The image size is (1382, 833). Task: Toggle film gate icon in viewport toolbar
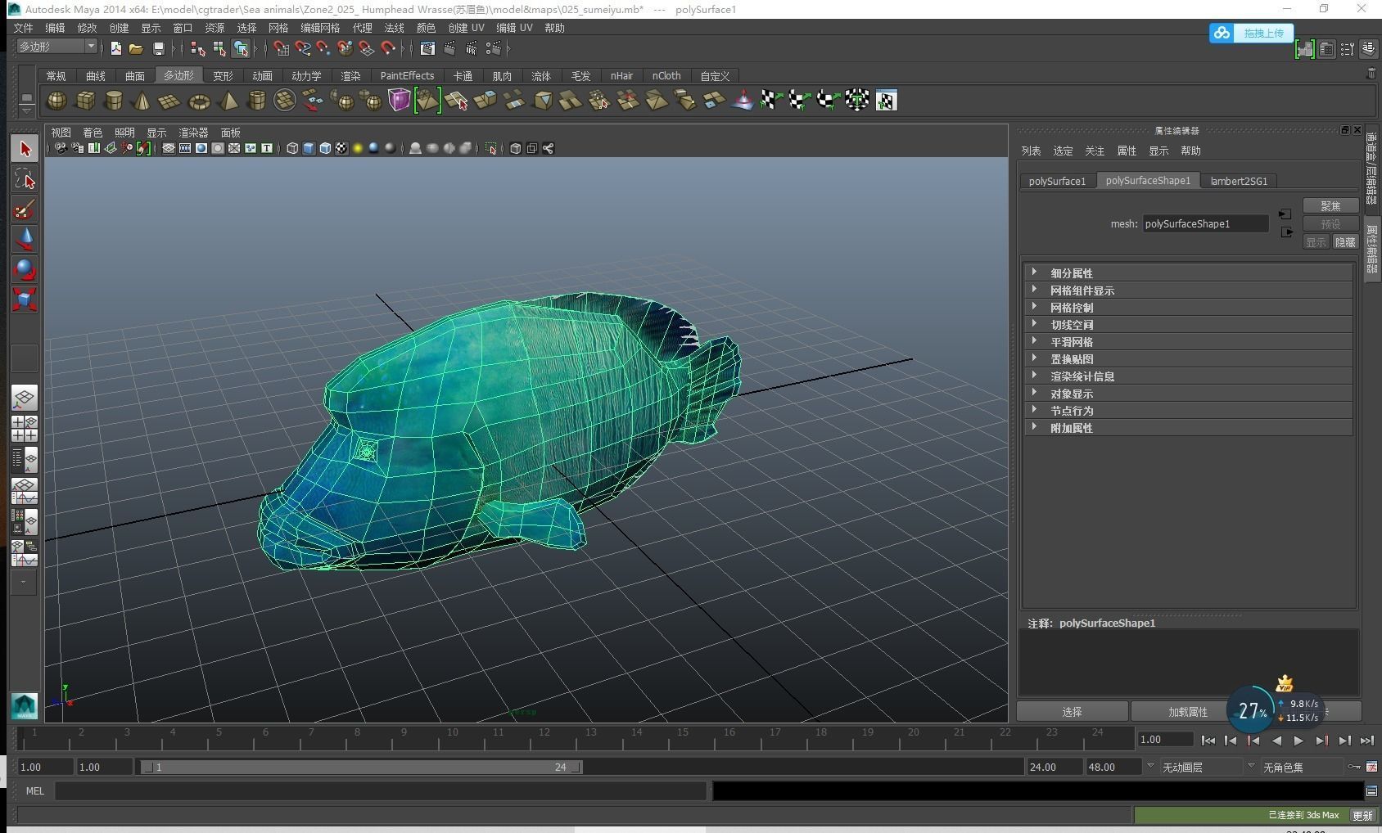point(185,148)
